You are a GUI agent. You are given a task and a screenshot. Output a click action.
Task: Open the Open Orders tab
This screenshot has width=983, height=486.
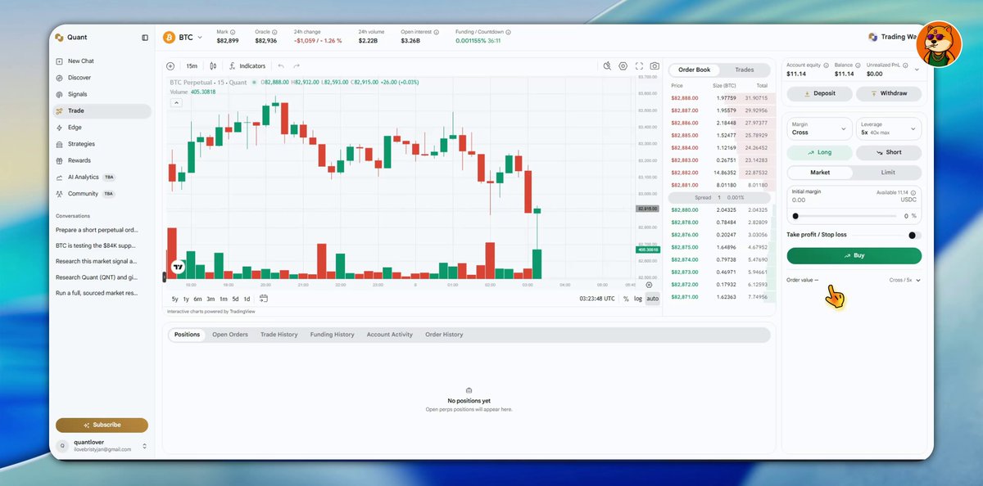point(230,335)
